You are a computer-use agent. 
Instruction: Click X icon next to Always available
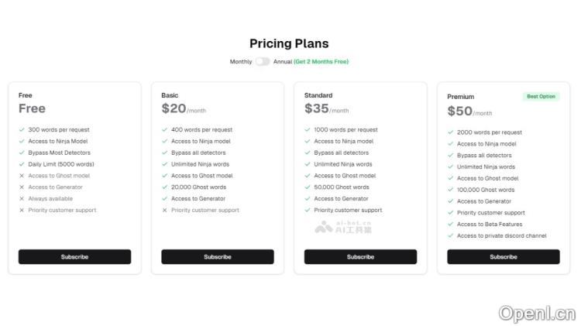click(x=22, y=198)
